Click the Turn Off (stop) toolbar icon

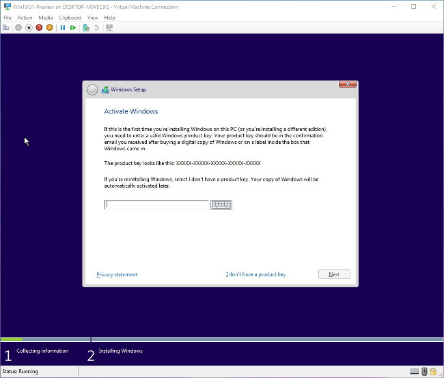[x=29, y=28]
